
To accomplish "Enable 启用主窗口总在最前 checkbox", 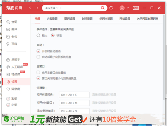I will pyautogui.click(x=38, y=73).
